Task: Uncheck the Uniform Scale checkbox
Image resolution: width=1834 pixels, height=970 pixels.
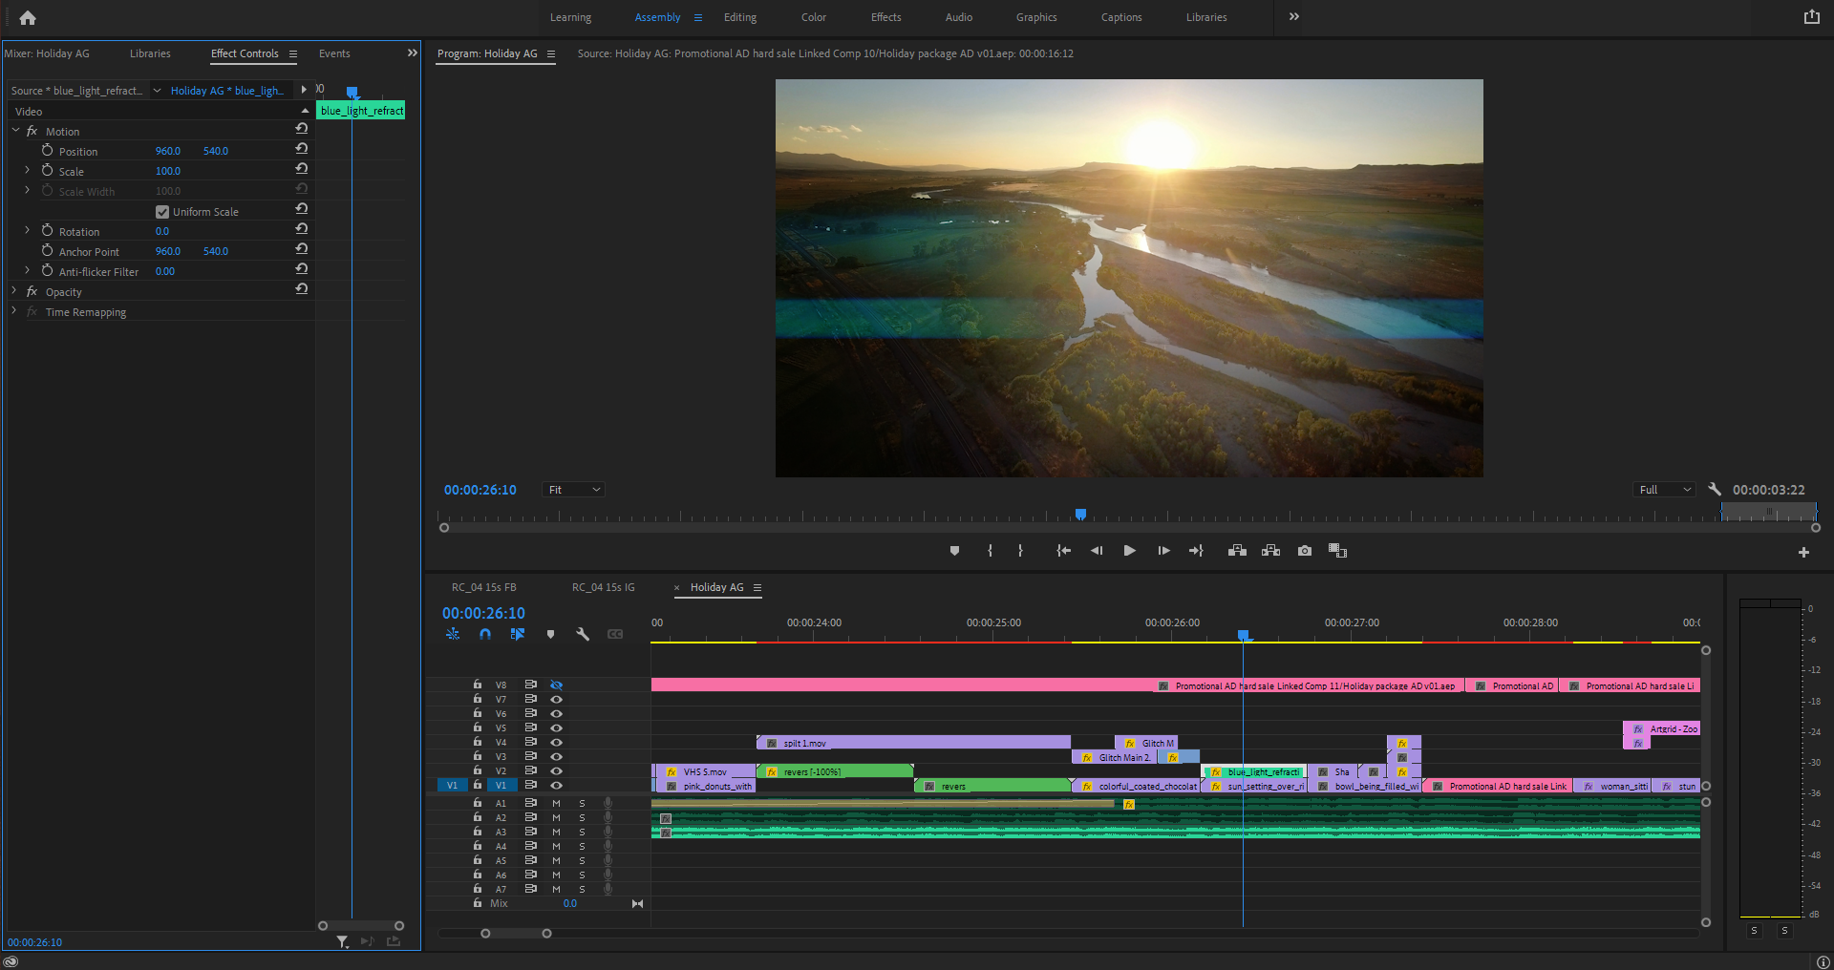Action: tap(162, 212)
